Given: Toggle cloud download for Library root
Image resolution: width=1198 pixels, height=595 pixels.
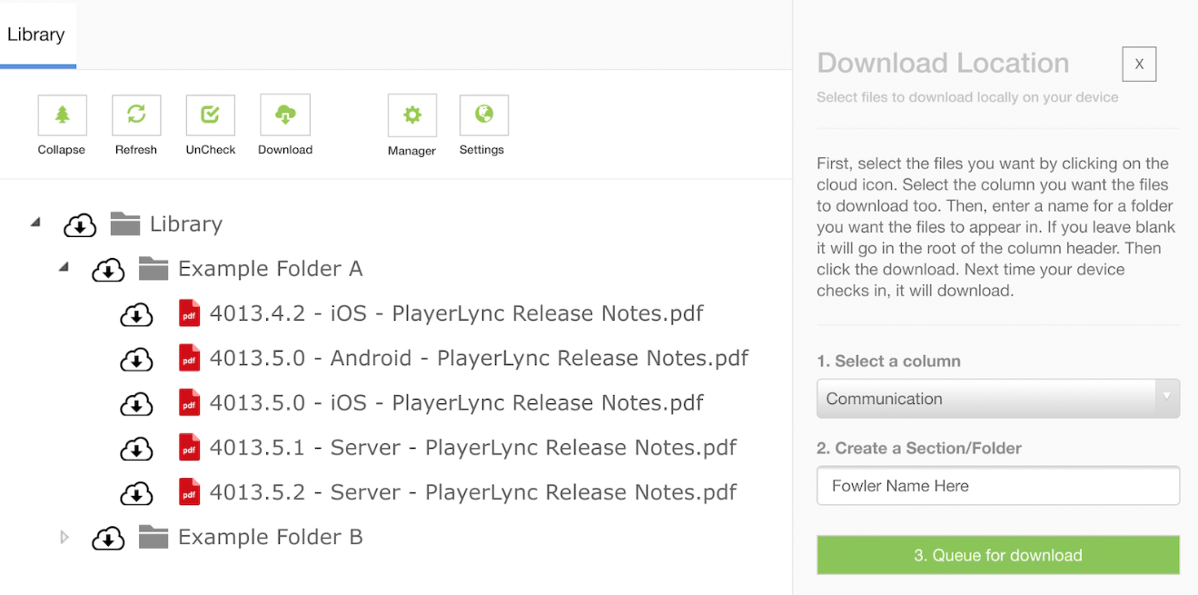Looking at the screenshot, I should pos(80,224).
